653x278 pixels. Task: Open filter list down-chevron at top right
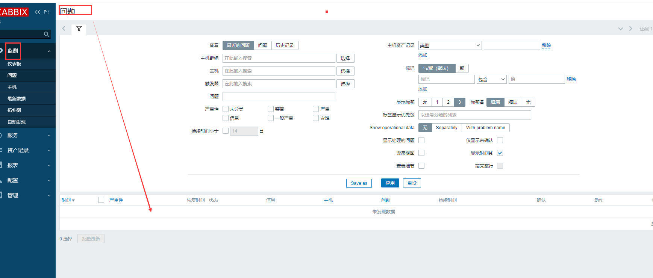click(621, 29)
